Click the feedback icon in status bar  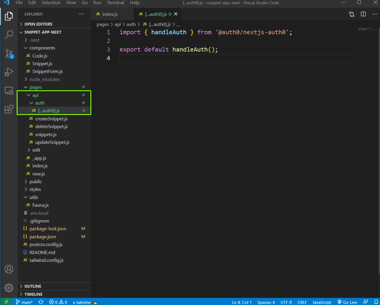coord(366,302)
